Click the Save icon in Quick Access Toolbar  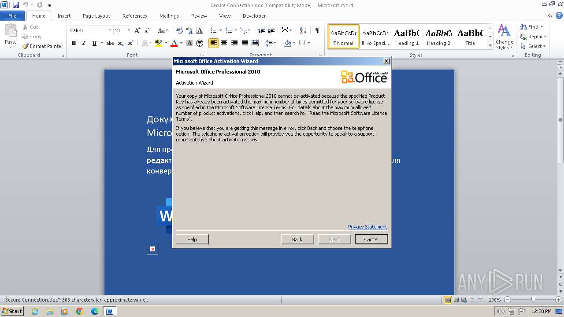click(16, 5)
